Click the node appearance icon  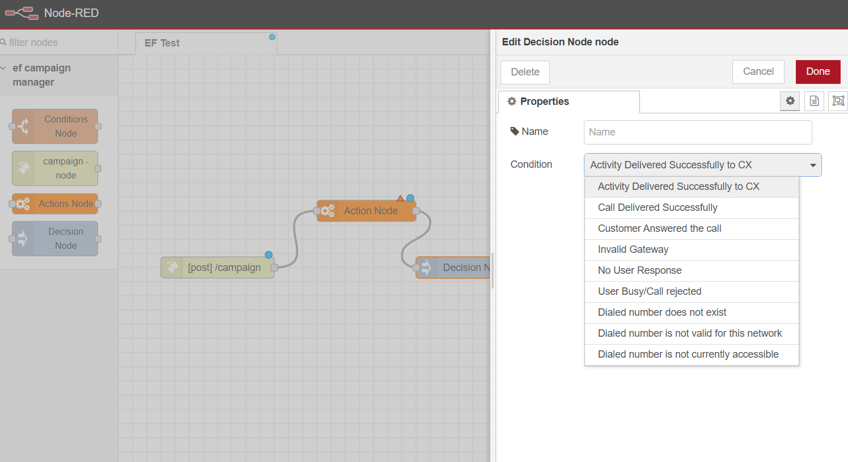(838, 101)
